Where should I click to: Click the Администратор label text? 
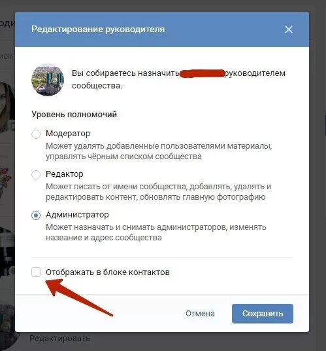pyautogui.click(x=77, y=215)
